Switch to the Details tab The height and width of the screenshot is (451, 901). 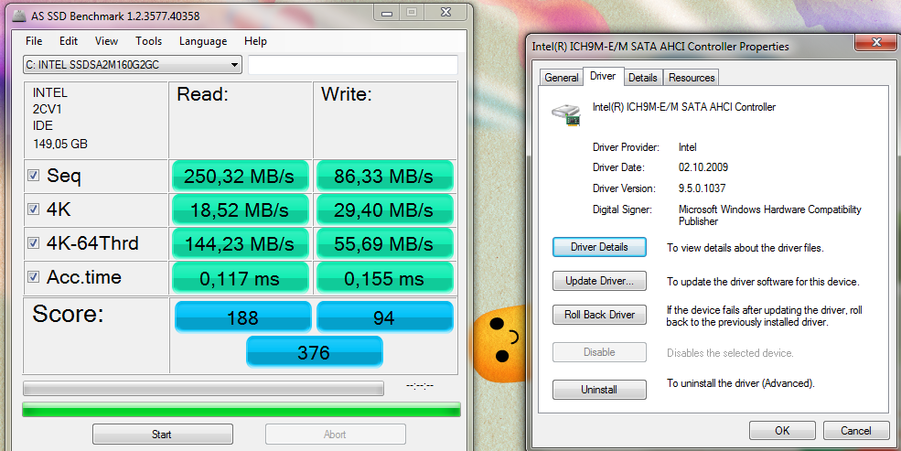pyautogui.click(x=642, y=78)
